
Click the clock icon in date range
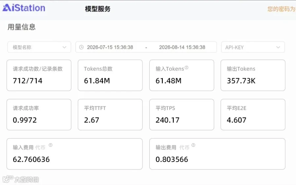pos(81,47)
